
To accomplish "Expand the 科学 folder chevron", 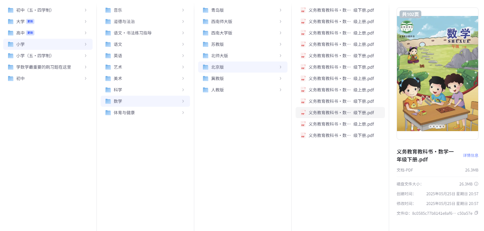I will (x=183, y=90).
